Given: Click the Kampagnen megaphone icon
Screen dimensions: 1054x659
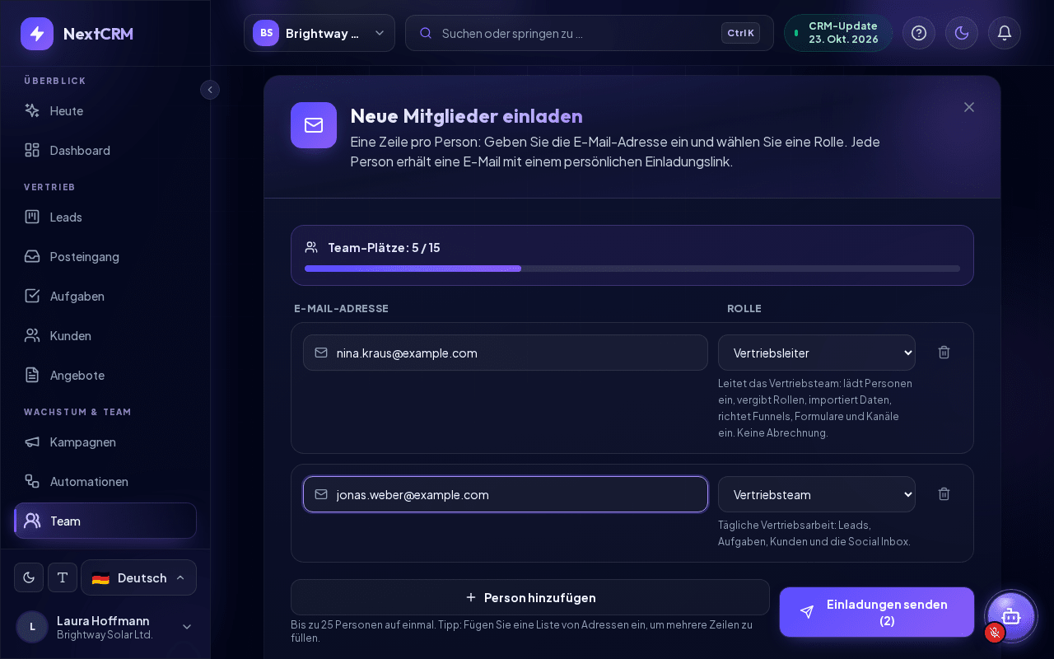Looking at the screenshot, I should click(x=32, y=442).
